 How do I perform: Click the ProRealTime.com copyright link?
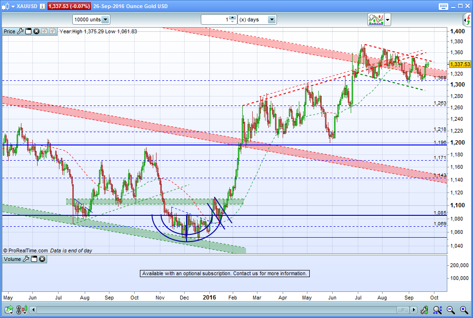click(26, 251)
